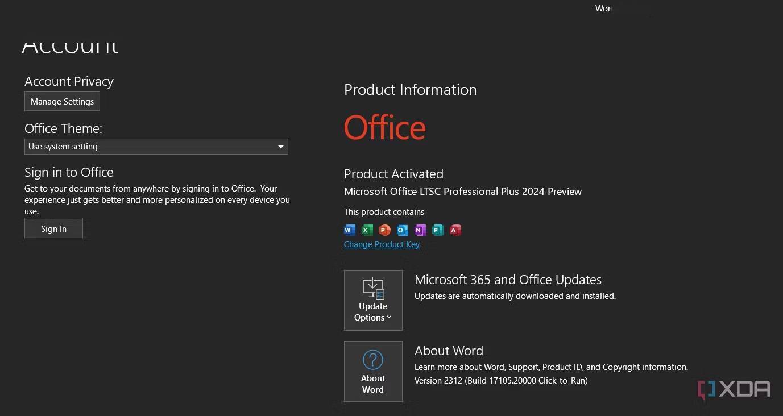Open About Word question mark button
783x416 pixels.
pos(373,372)
